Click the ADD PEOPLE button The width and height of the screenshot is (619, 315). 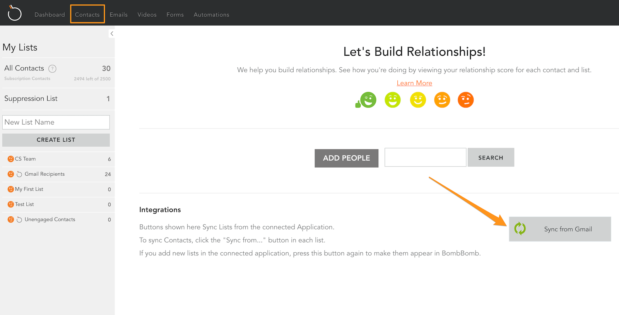[347, 158]
